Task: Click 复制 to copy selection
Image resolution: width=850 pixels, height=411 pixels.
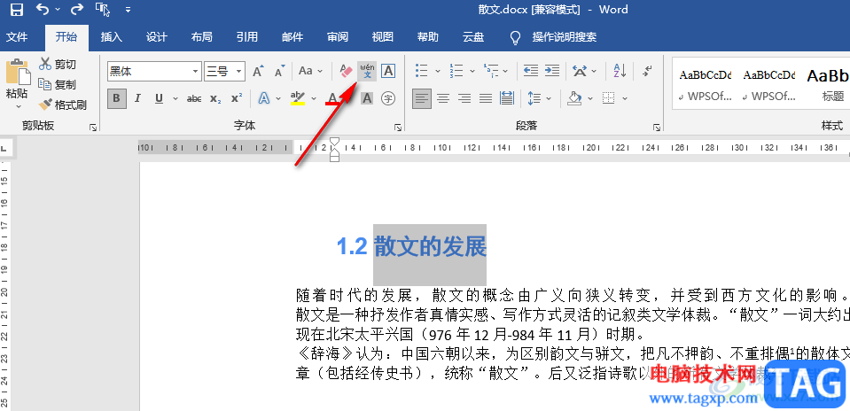Action: coord(58,84)
